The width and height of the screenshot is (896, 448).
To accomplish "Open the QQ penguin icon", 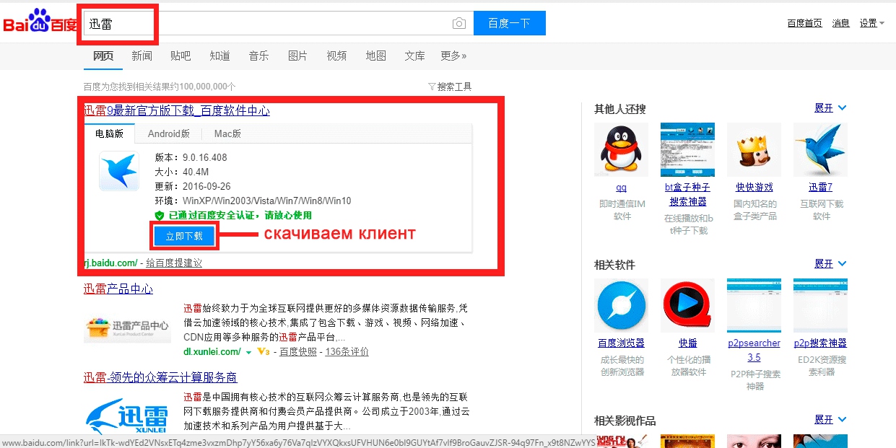I will tap(621, 149).
